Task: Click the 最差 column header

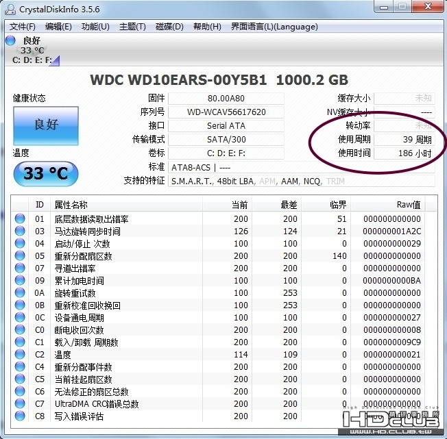Action: tap(276, 204)
